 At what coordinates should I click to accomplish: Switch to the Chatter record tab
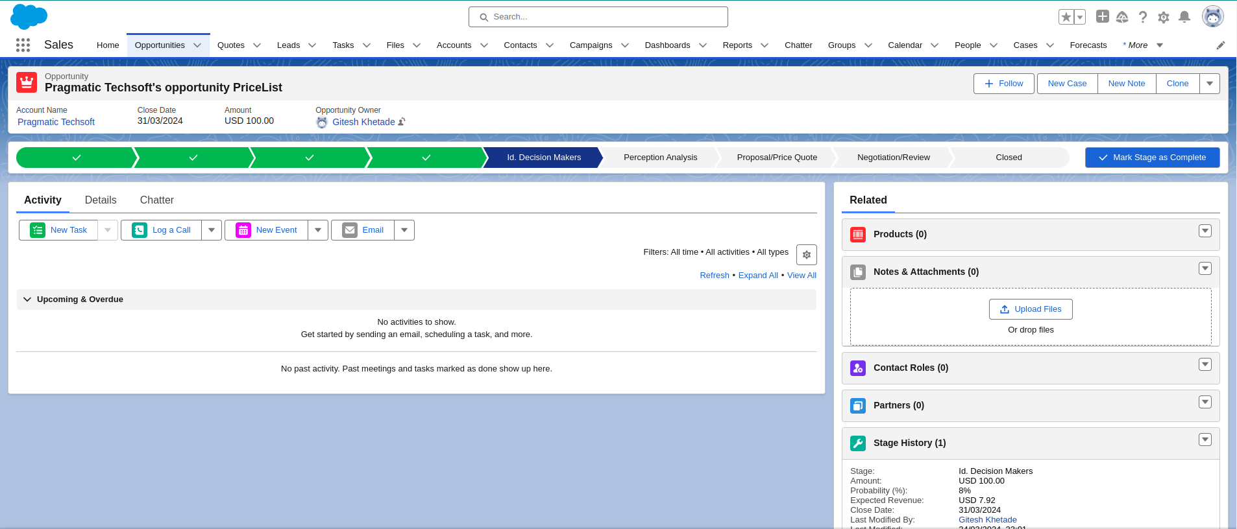coord(157,200)
